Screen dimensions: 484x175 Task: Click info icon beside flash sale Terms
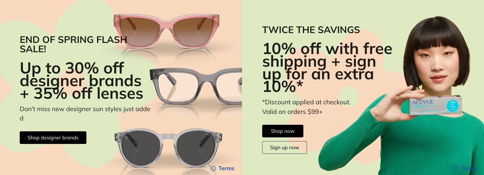point(213,168)
